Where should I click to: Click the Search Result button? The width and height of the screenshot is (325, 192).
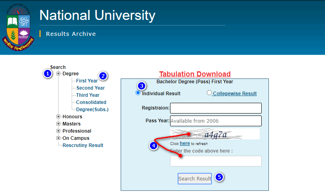click(195, 178)
